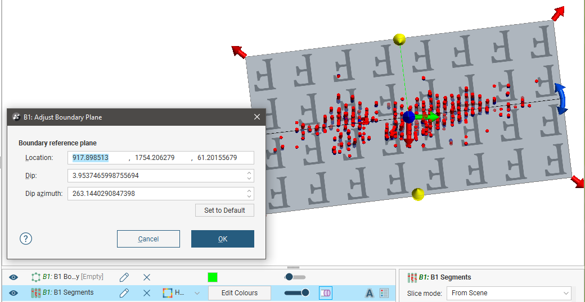585x302 pixels.
Task: Click the pencil edit icon for B1 Boundary
Action: [x=124, y=277]
